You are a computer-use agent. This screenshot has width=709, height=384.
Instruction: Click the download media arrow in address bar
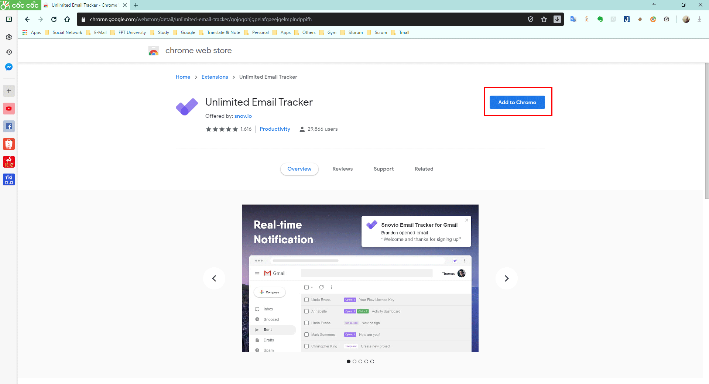pyautogui.click(x=557, y=19)
